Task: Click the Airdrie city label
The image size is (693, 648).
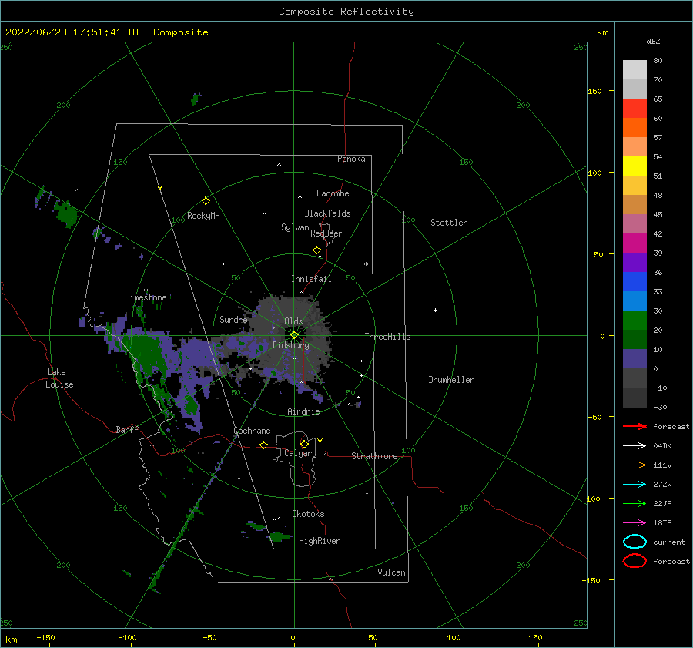Action: pos(303,411)
